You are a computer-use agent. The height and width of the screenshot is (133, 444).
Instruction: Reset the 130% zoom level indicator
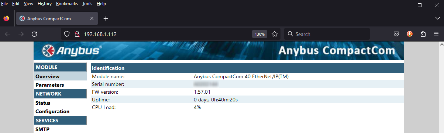click(x=259, y=34)
